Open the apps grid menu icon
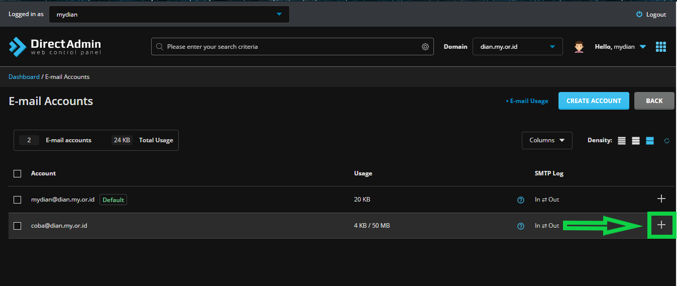 [x=661, y=47]
